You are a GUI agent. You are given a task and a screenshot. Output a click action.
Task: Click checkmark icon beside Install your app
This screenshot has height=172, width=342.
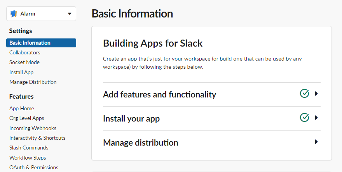(304, 118)
